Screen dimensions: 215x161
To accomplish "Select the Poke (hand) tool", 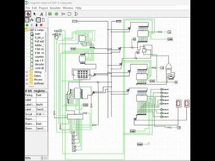I will [28, 14].
